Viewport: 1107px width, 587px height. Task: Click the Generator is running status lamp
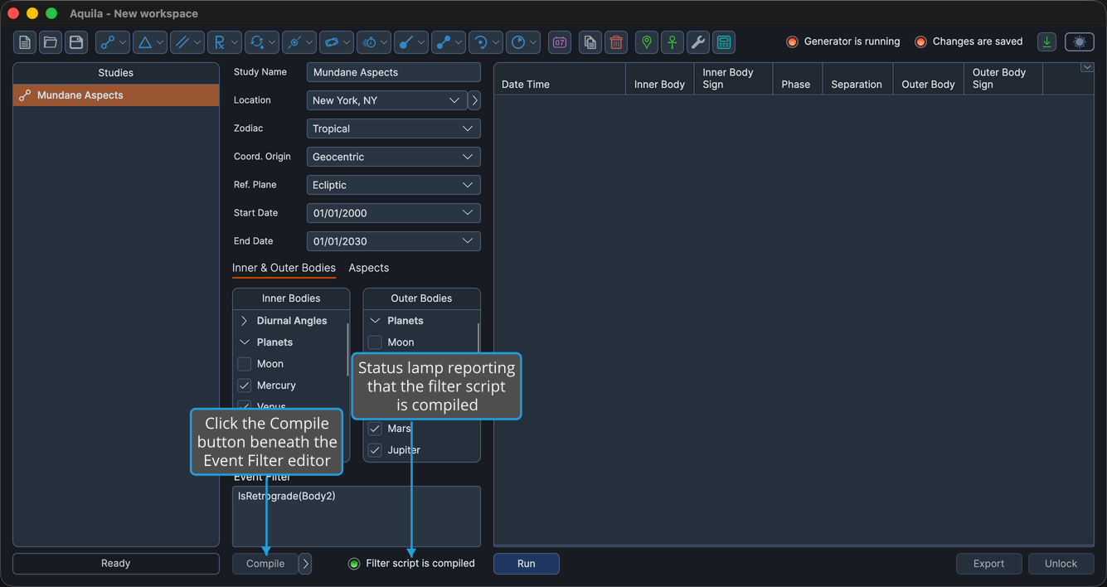click(x=792, y=41)
